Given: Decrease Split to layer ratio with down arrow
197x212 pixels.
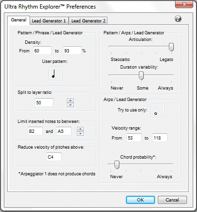Looking at the screenshot, I should 70,105.
